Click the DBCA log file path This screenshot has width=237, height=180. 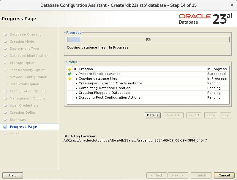click(135, 140)
